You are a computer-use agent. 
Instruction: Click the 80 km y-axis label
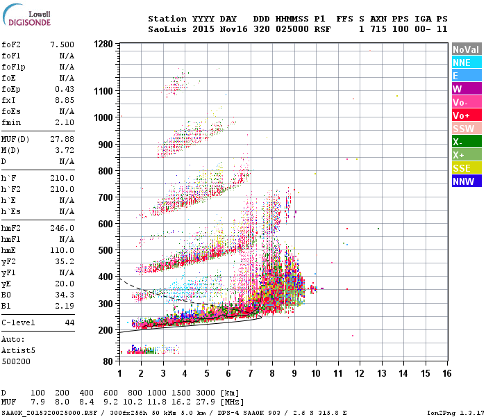[108, 361]
